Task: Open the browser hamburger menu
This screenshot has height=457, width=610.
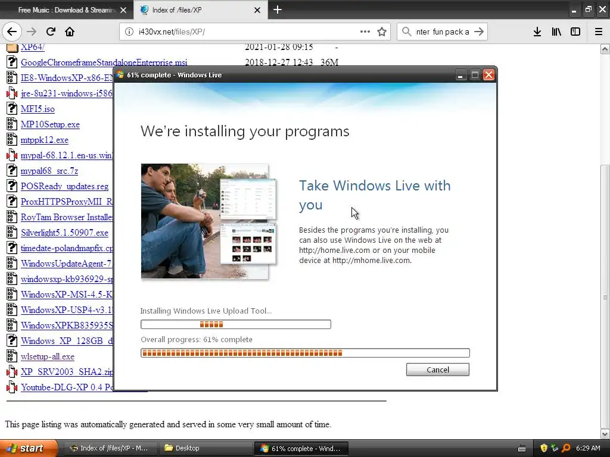Action: pyautogui.click(x=599, y=32)
